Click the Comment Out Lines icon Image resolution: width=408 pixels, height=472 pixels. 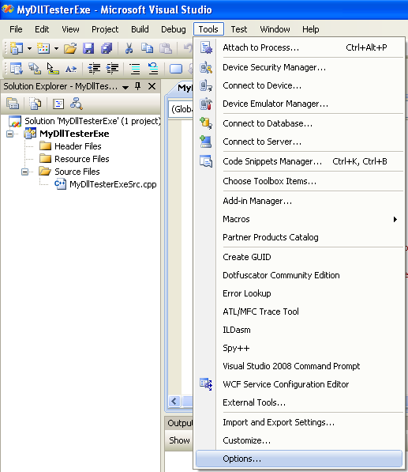click(x=135, y=69)
